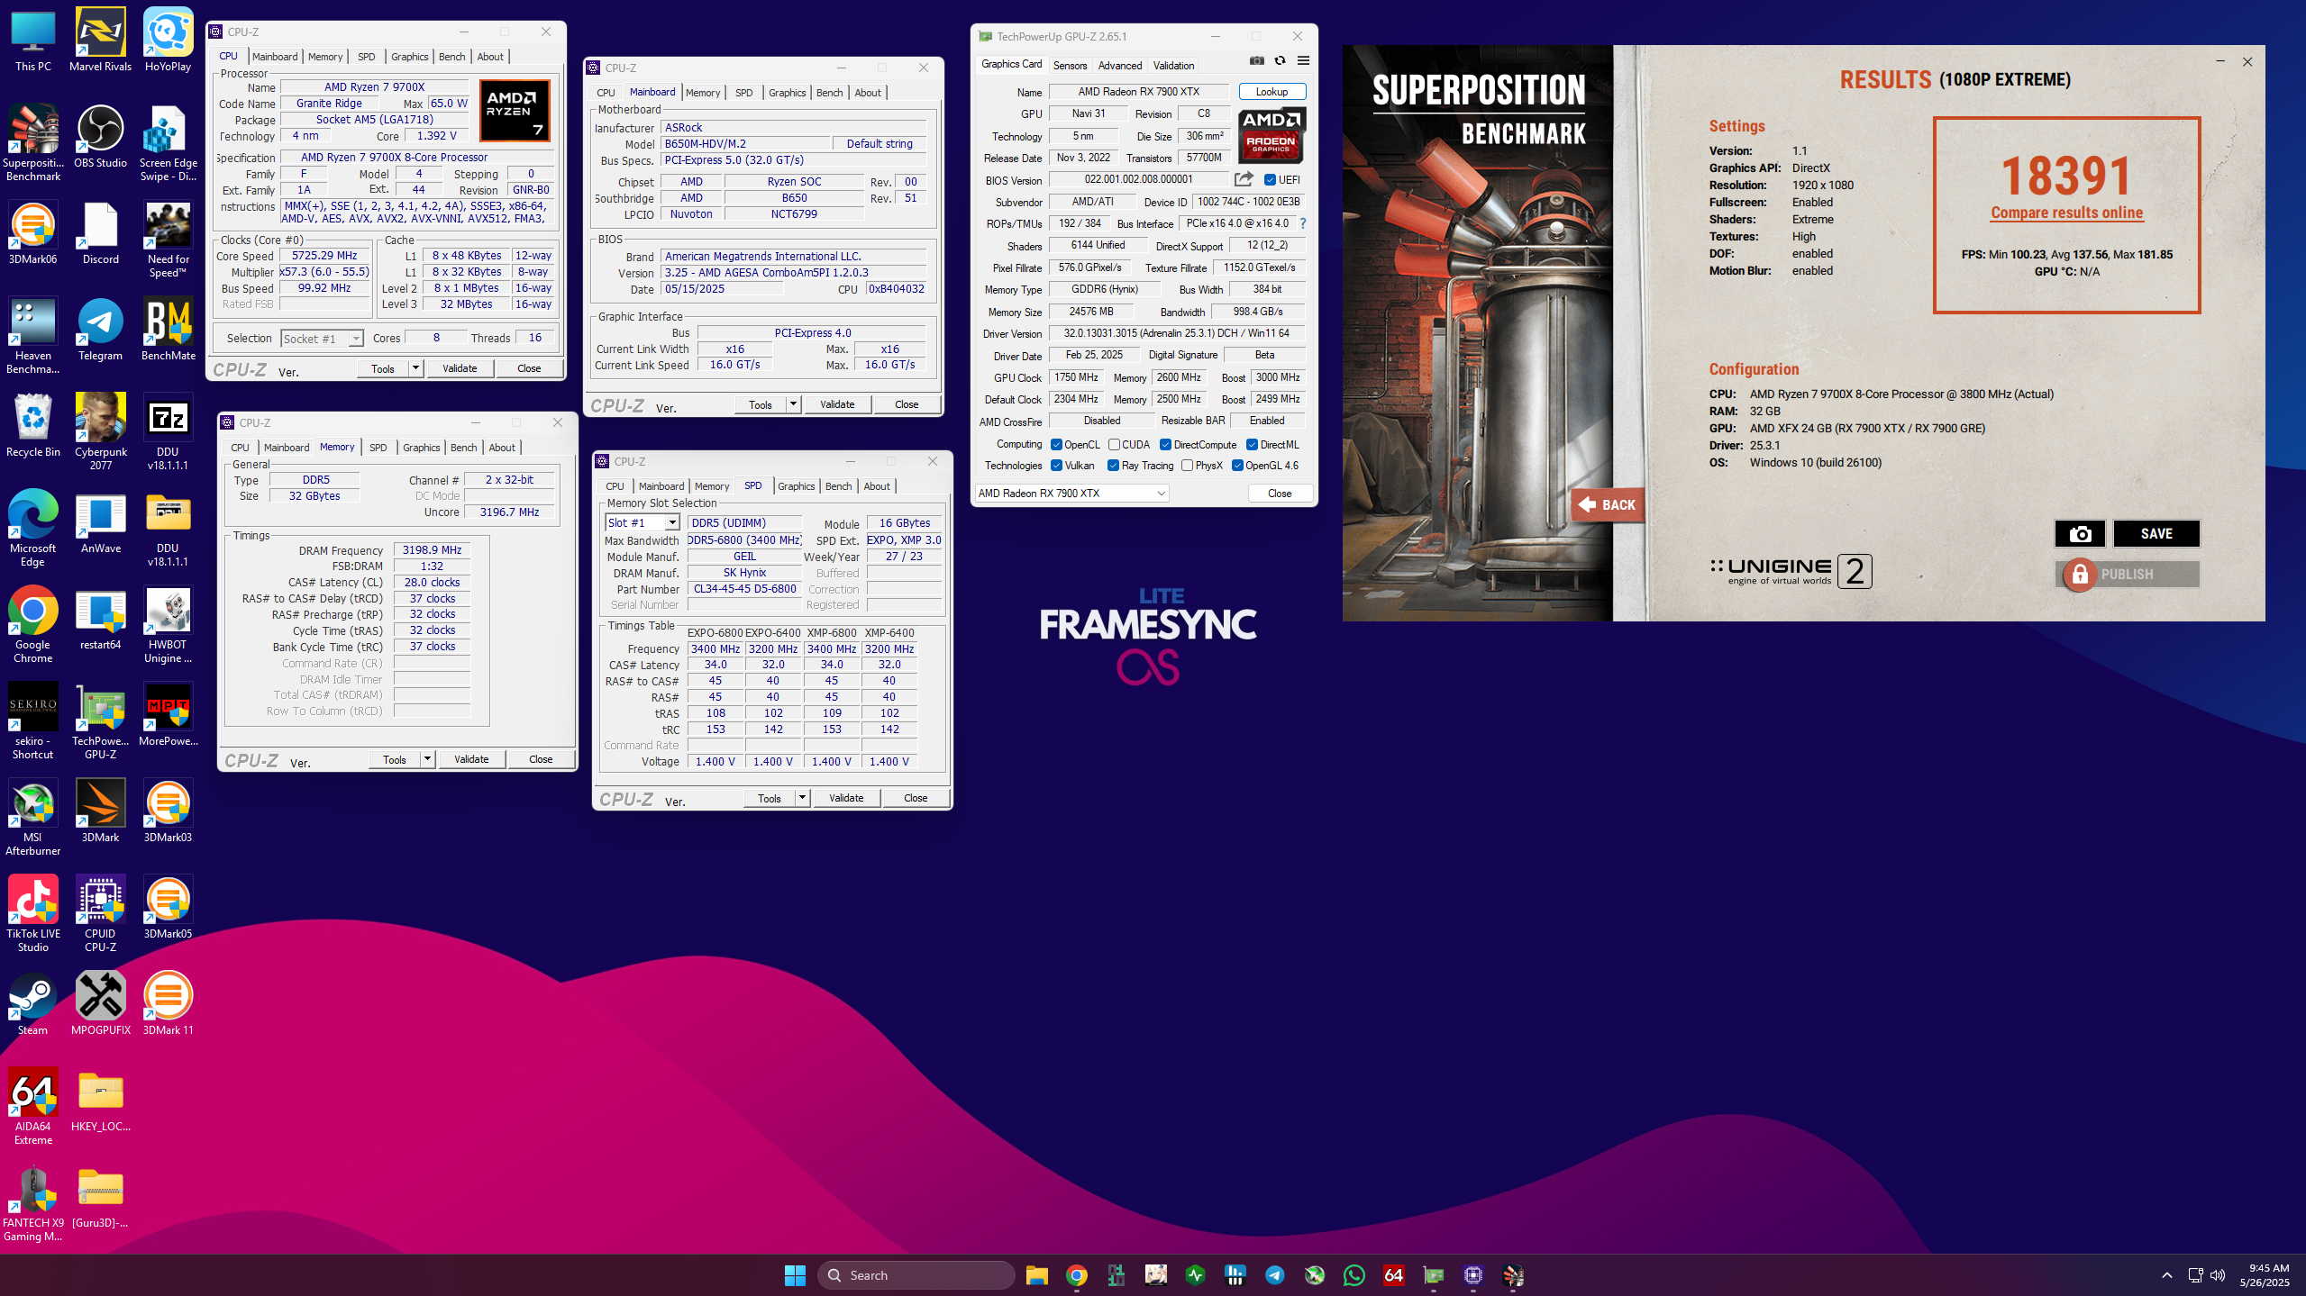Click the clock and date in taskbar

point(2264,1274)
